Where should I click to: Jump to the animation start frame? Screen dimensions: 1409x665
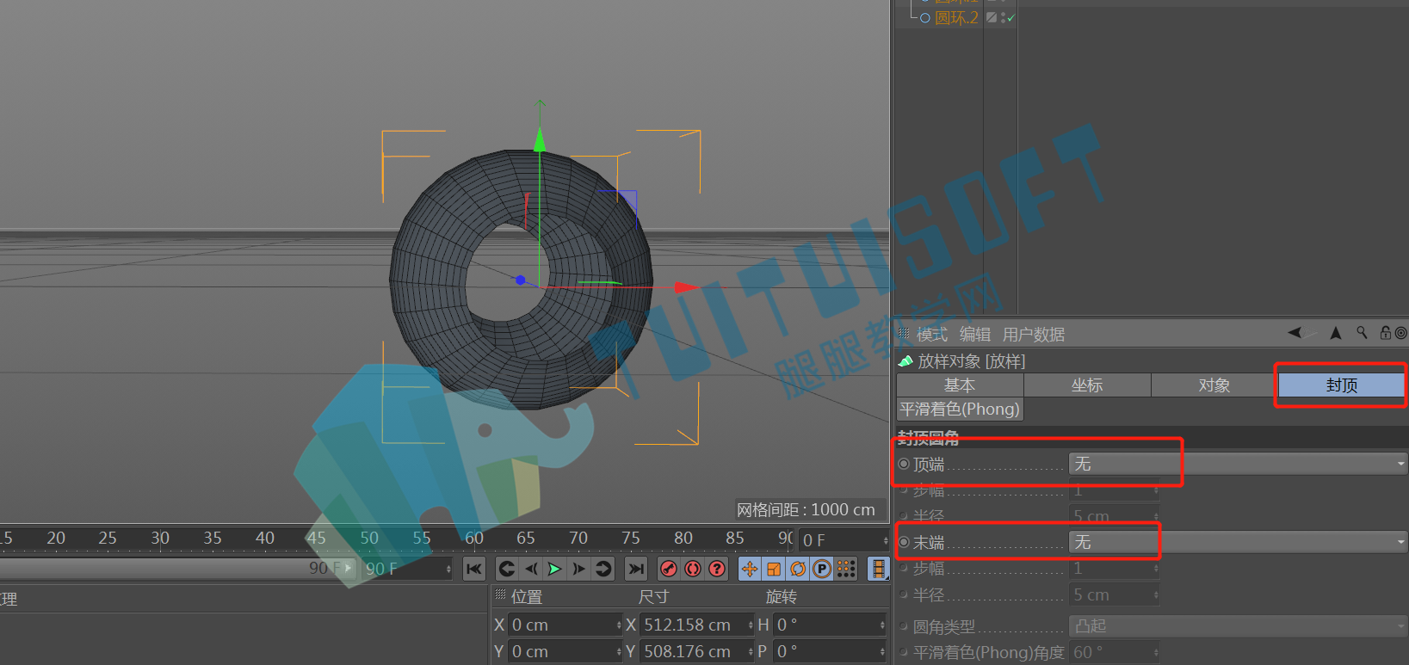pos(473,569)
